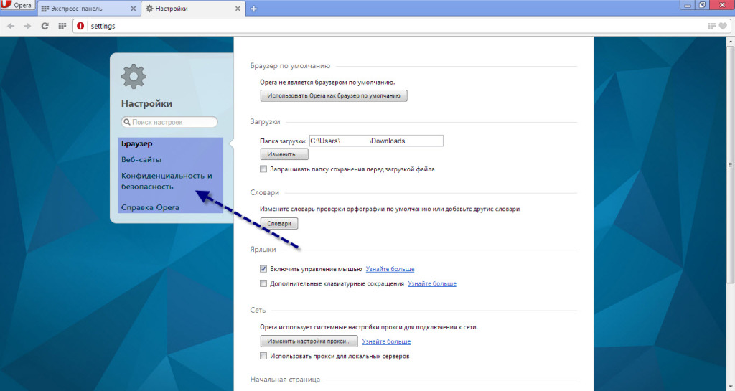Enable Использовать прокси для локальных серверов
The image size is (735, 391).
(263, 356)
